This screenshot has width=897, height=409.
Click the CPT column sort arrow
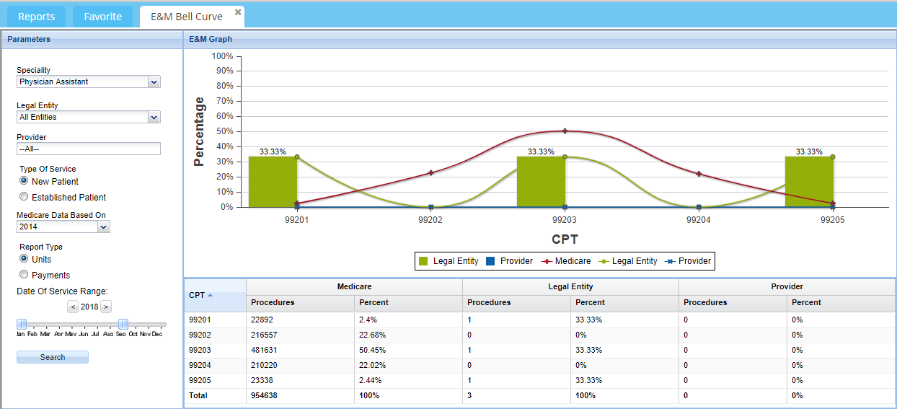pos(210,295)
